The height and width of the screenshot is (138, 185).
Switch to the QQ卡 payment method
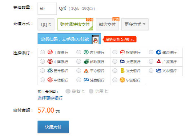coord(46,24)
